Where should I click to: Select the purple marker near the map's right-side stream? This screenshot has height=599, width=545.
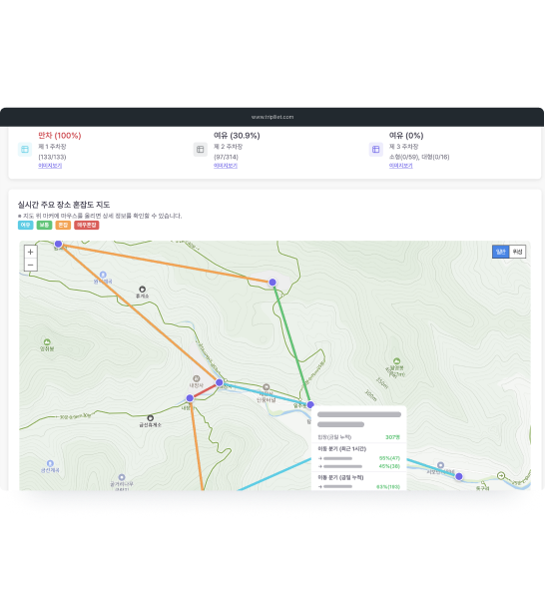coord(459,476)
